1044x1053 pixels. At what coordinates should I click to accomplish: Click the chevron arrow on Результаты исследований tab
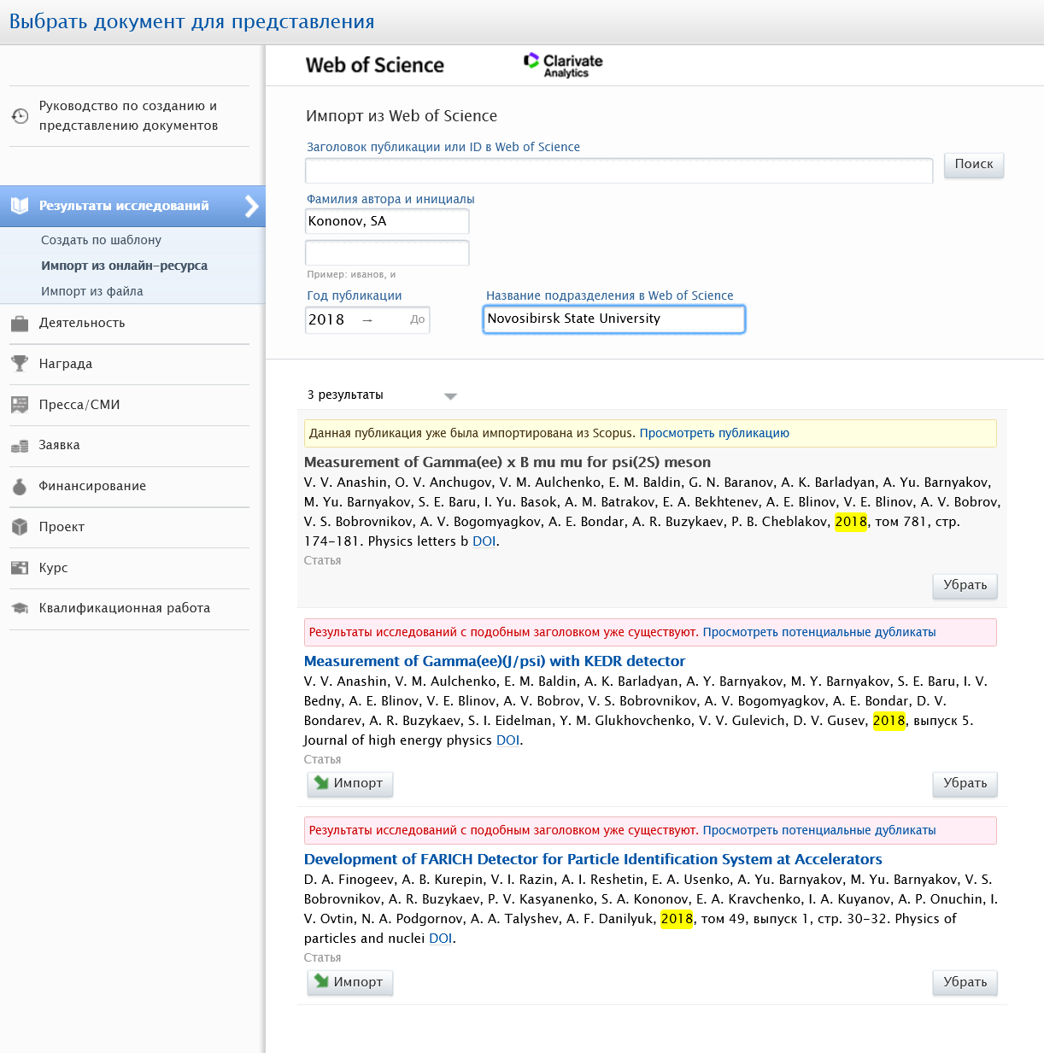251,206
